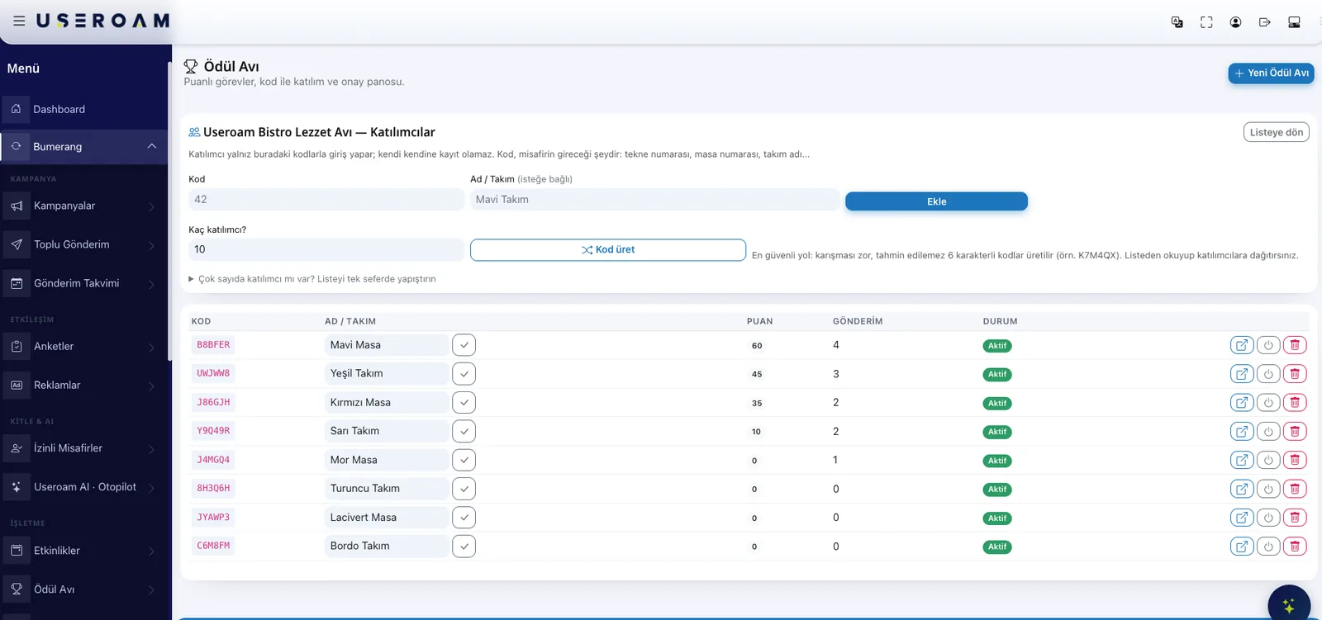Open external link for Turuncu Takım row
1322x620 pixels.
pos(1242,489)
